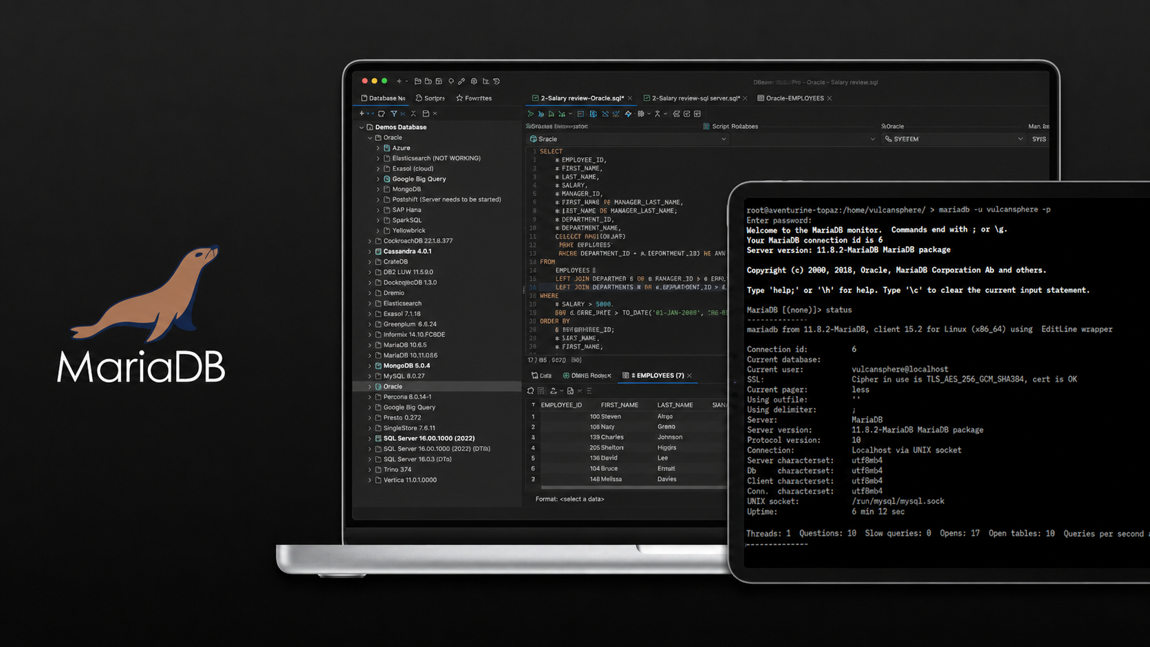This screenshot has height=647, width=1150.
Task: Click the history clock icon in top toolbar
Action: (x=497, y=81)
